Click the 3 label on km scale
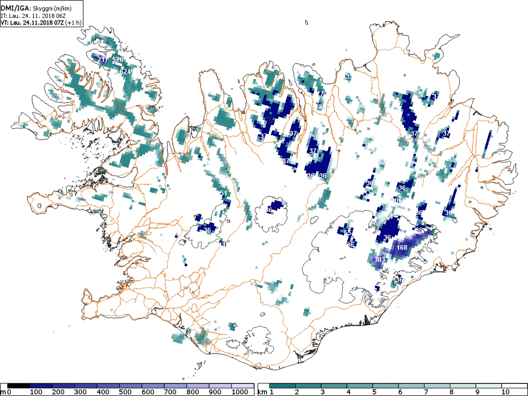 pos(322,392)
